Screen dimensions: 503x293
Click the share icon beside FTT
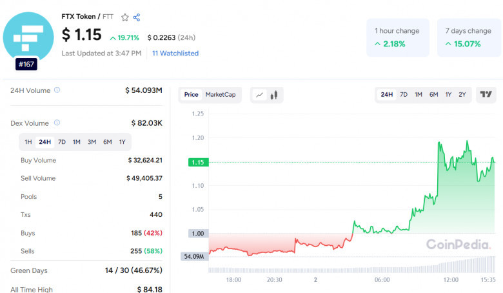click(x=136, y=17)
